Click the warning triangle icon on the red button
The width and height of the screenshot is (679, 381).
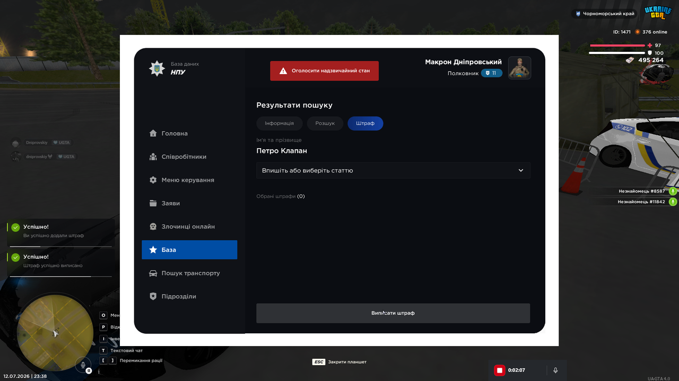[283, 70]
